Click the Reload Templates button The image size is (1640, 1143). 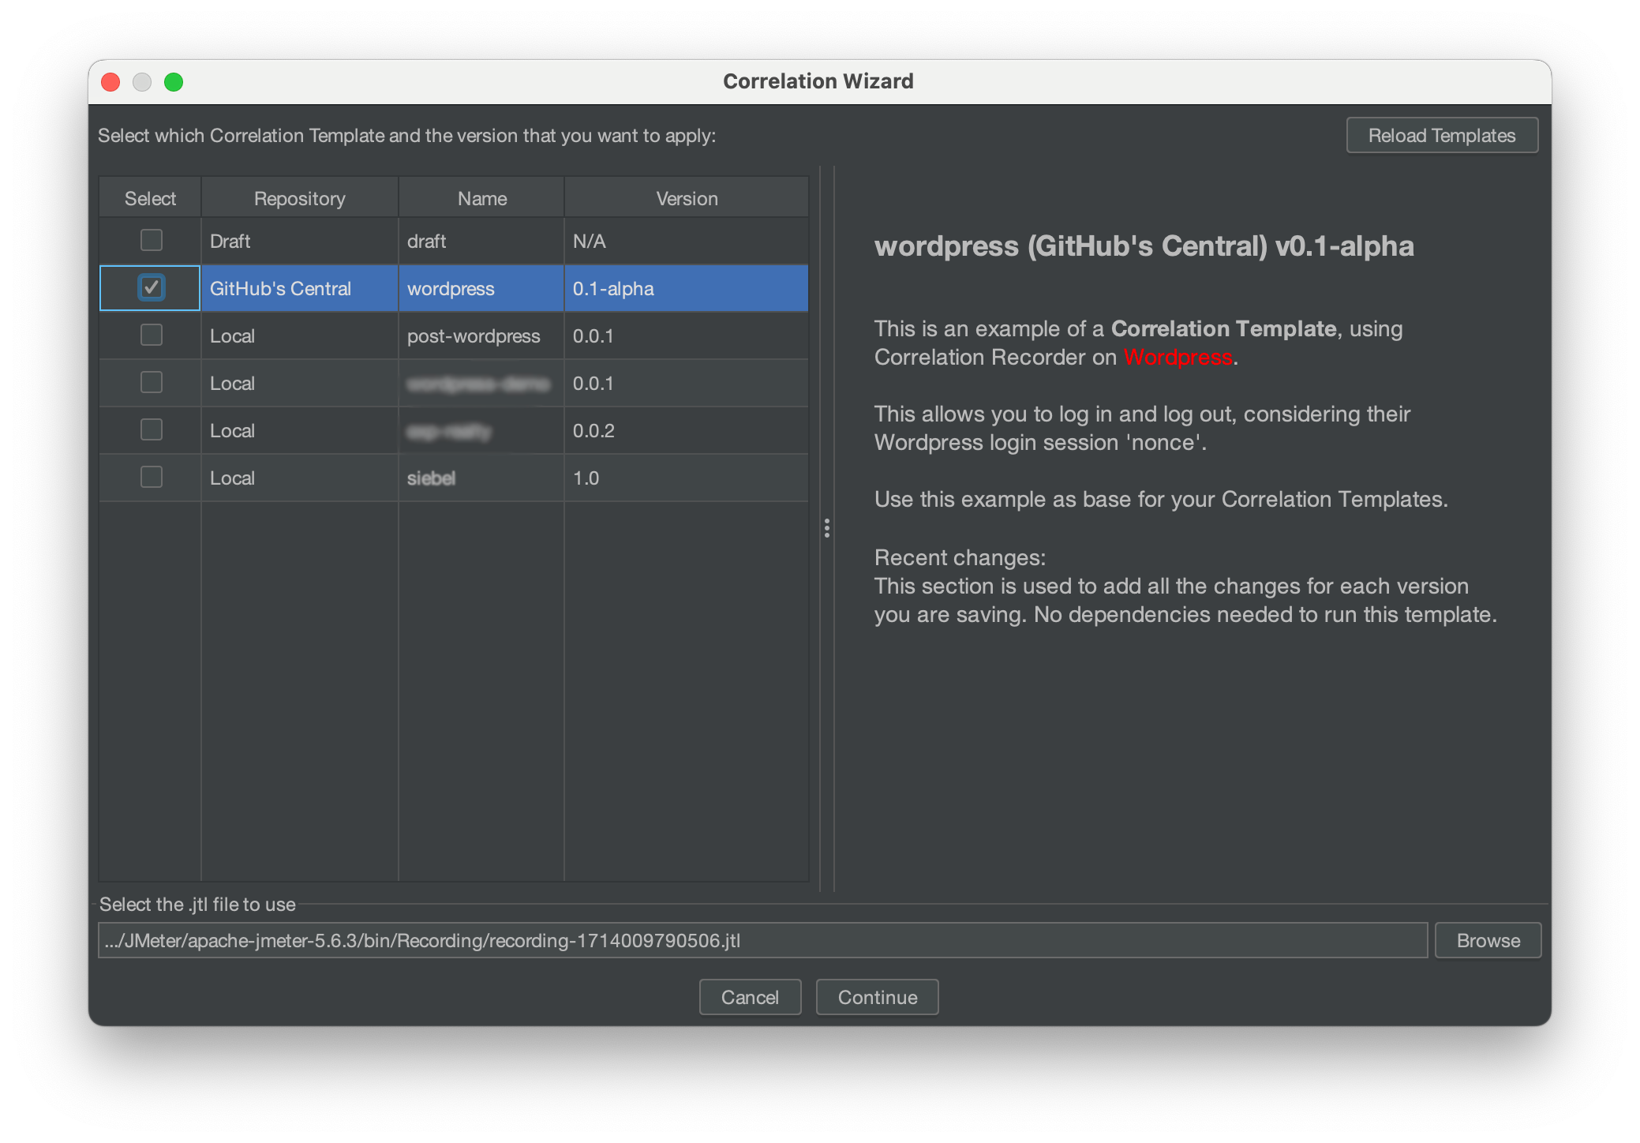click(x=1442, y=135)
